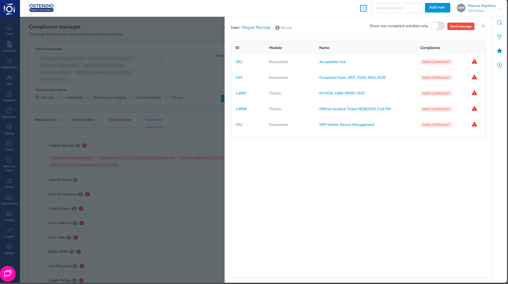Screen dimensions: 508x284
Task: Switch to the Control view tab
Action: pyautogui.click(x=120, y=120)
